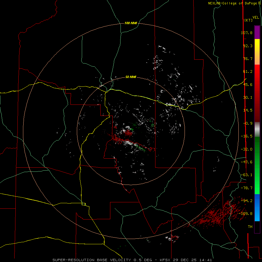Click the 92.3 value on the velocity scale

(x=248, y=46)
